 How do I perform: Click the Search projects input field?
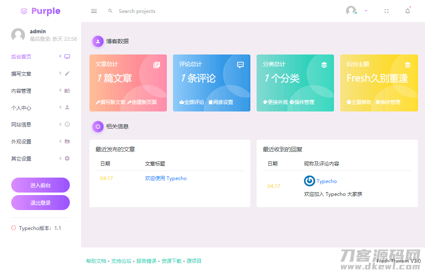point(137,11)
